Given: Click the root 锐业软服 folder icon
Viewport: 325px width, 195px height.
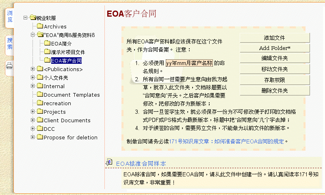Looking at the screenshot, I should (x=32, y=18).
